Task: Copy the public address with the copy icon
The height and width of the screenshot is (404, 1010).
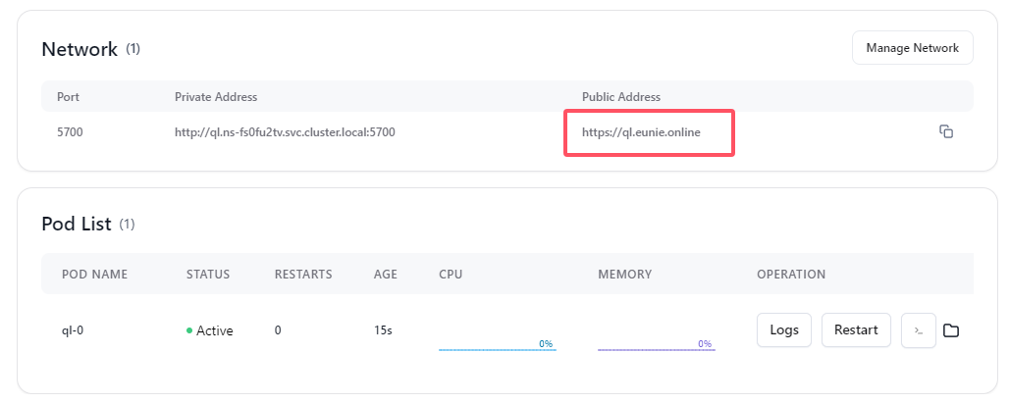Action: (945, 131)
